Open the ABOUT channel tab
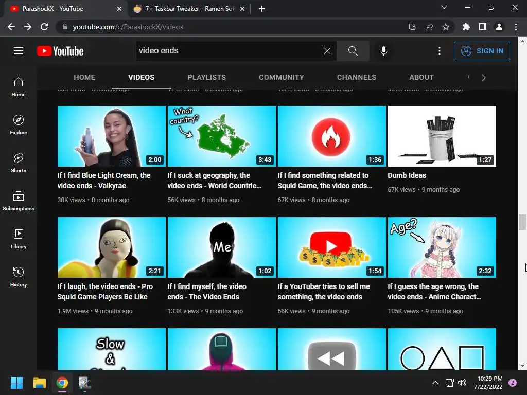The width and height of the screenshot is (527, 395). [x=421, y=77]
